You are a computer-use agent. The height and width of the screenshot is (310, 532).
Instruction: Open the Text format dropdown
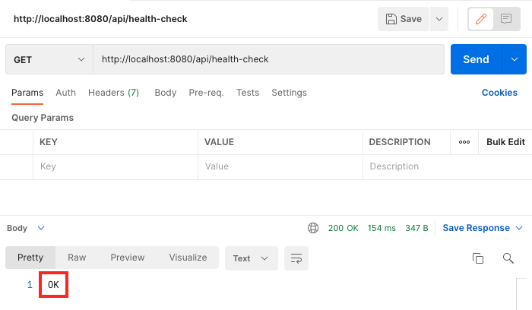pyautogui.click(x=251, y=258)
